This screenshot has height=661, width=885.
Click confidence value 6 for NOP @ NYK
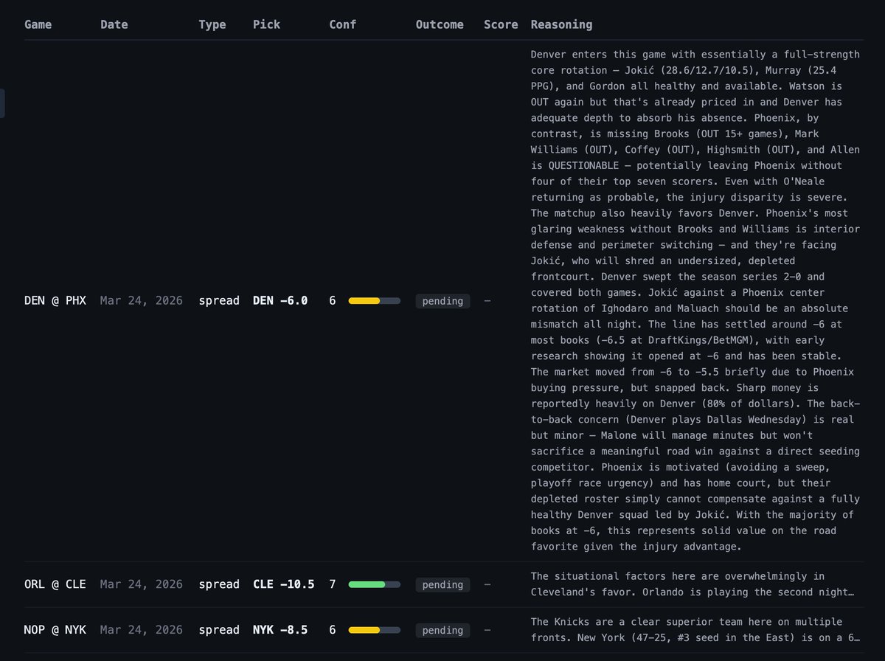click(333, 630)
